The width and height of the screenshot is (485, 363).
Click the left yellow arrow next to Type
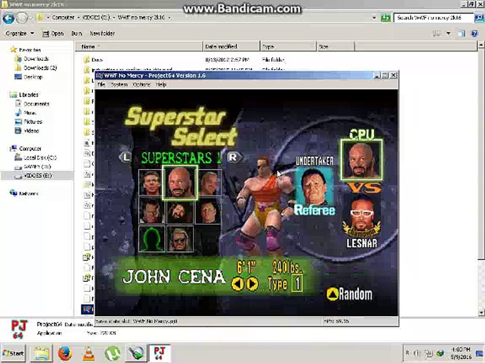237,284
